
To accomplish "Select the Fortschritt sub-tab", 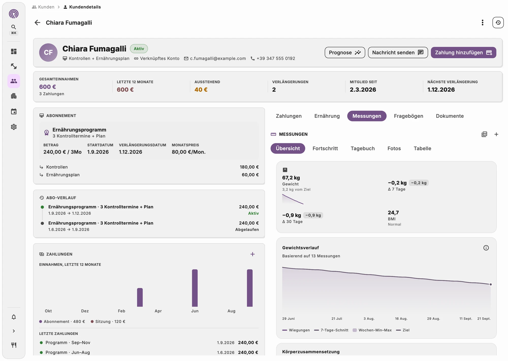I will (325, 149).
